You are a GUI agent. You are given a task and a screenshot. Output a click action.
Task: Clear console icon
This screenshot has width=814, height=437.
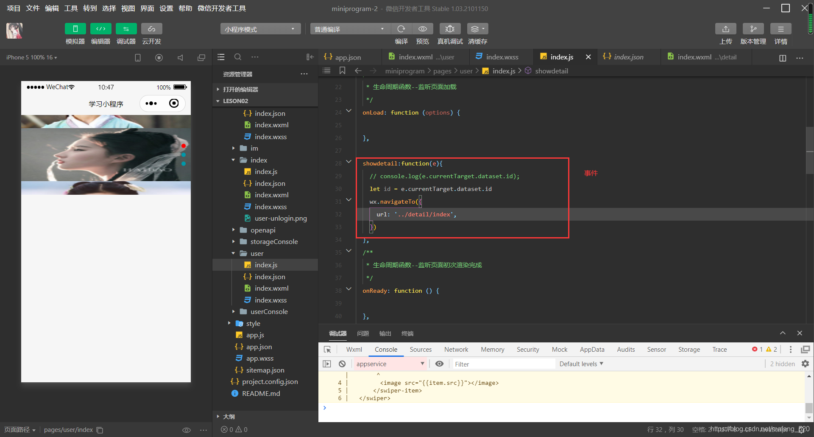(342, 364)
